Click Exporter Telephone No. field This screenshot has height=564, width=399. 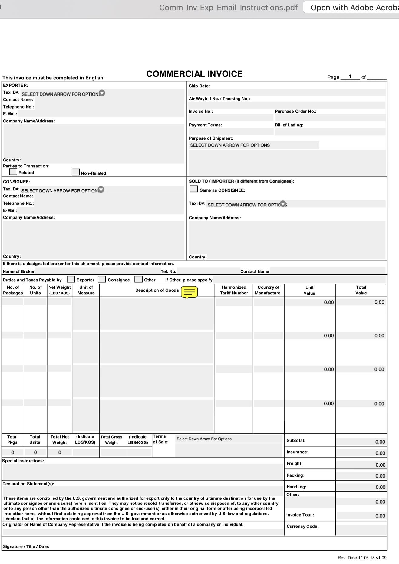tap(109, 107)
